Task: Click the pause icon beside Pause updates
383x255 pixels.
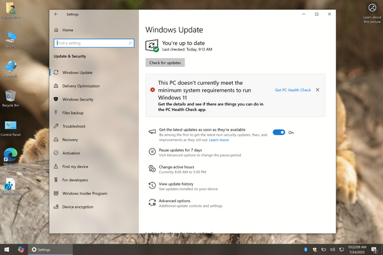Action: (152, 152)
